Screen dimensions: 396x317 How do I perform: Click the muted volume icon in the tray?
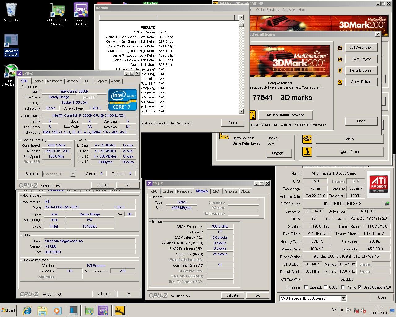[364, 310]
